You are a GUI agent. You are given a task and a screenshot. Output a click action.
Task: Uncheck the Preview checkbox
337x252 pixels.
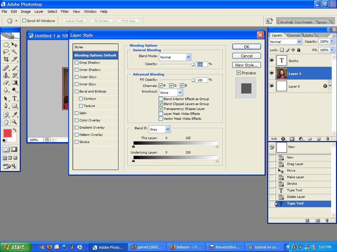click(x=239, y=73)
